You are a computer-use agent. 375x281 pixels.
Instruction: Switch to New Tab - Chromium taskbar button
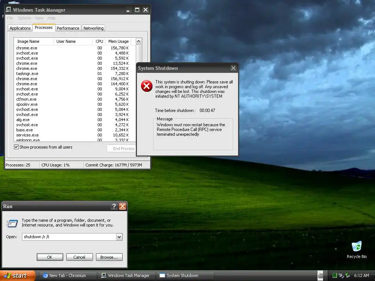coord(67,276)
